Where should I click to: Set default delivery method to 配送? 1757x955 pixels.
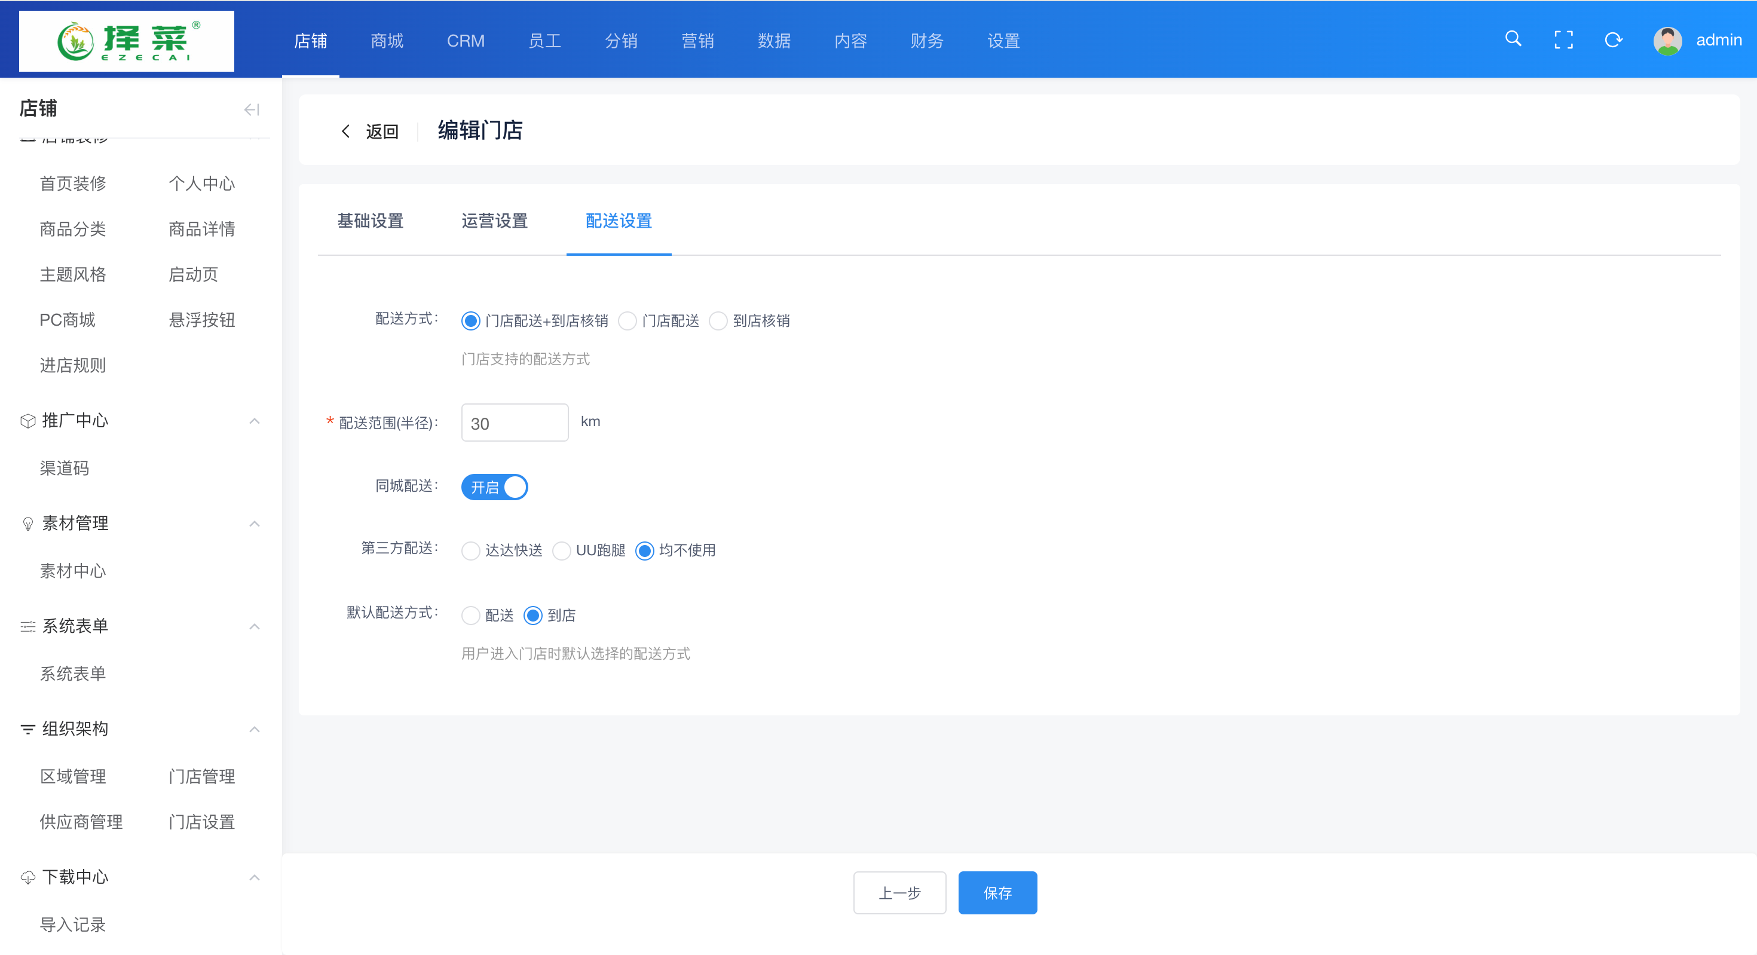click(471, 616)
